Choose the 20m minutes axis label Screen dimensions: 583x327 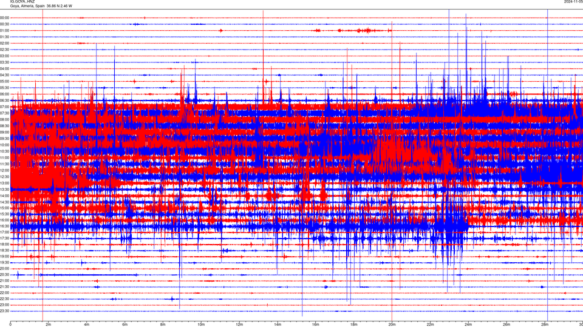[x=392, y=325]
